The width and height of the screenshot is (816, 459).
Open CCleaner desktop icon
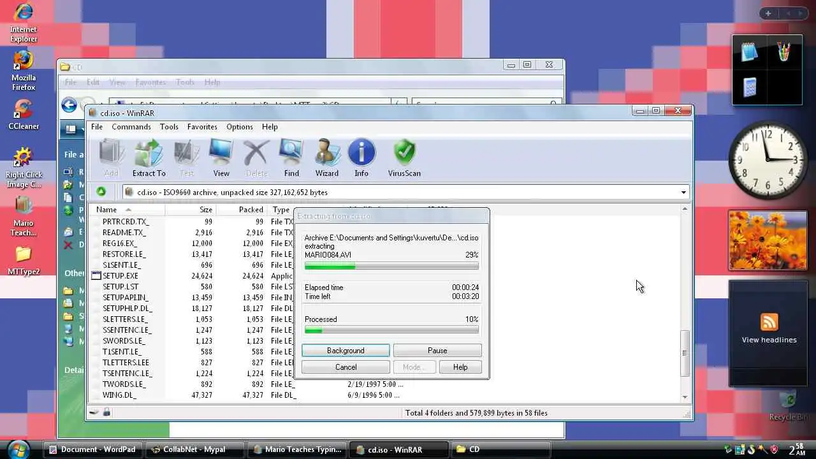(23, 115)
